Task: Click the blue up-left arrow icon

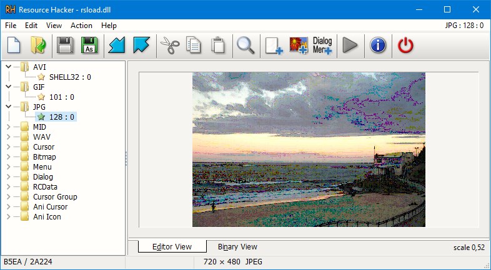Action: click(x=141, y=46)
